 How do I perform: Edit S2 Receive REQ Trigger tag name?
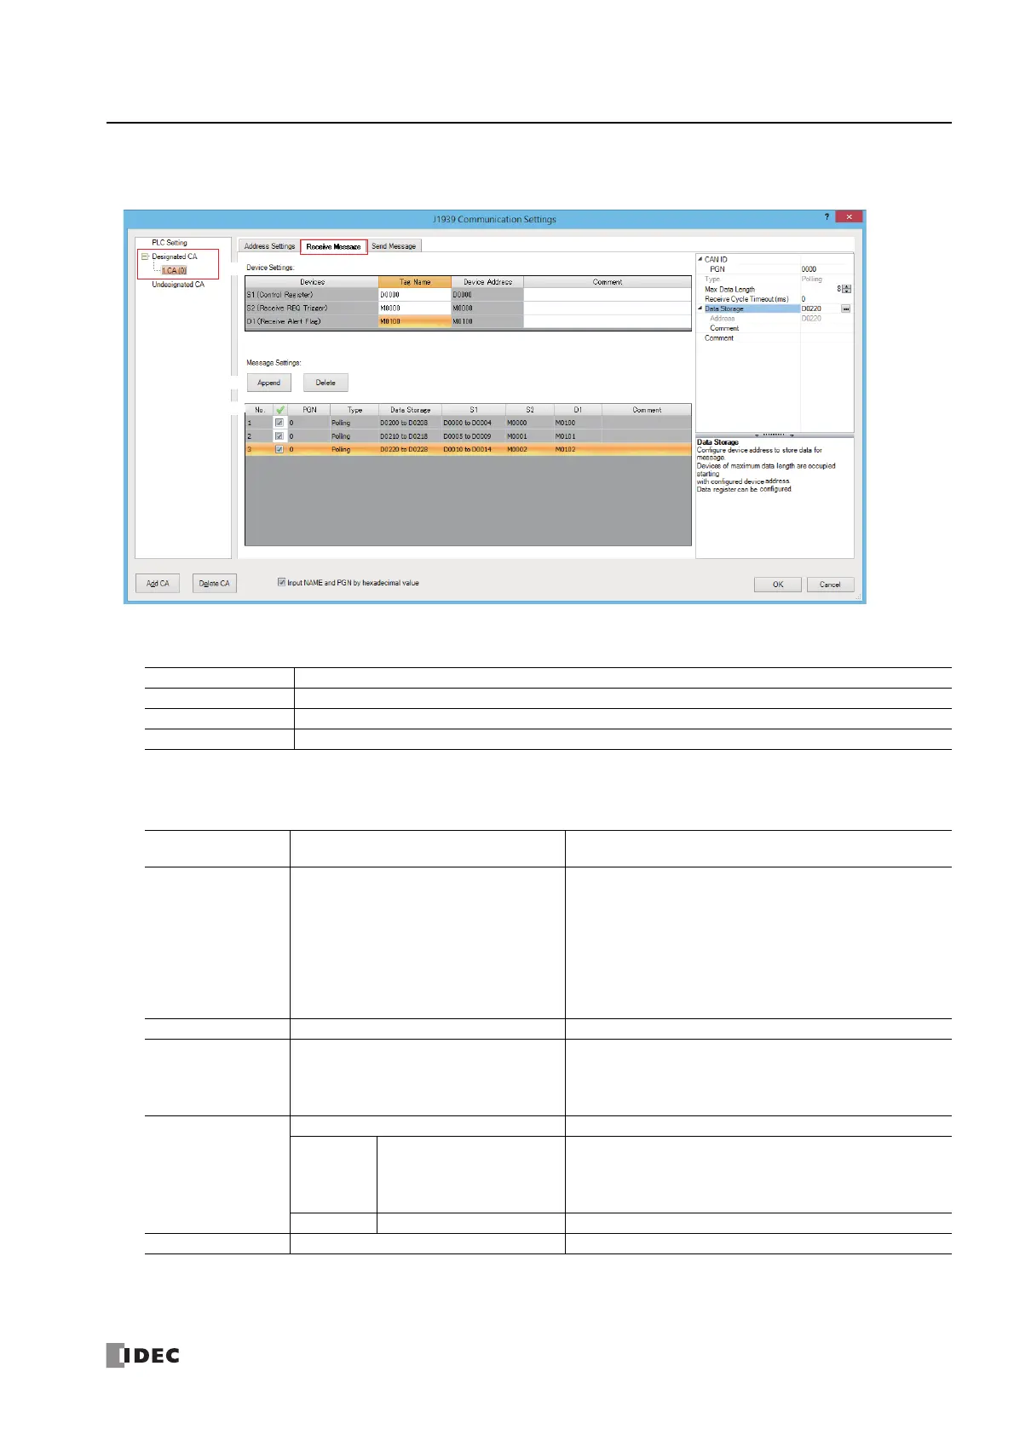[414, 308]
